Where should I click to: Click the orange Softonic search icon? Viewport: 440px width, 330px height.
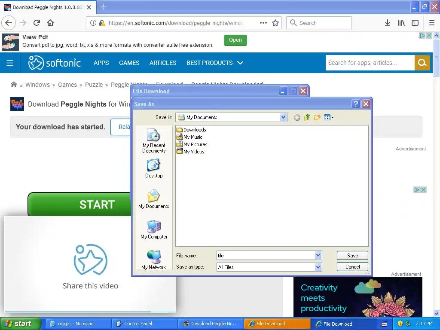(422, 63)
